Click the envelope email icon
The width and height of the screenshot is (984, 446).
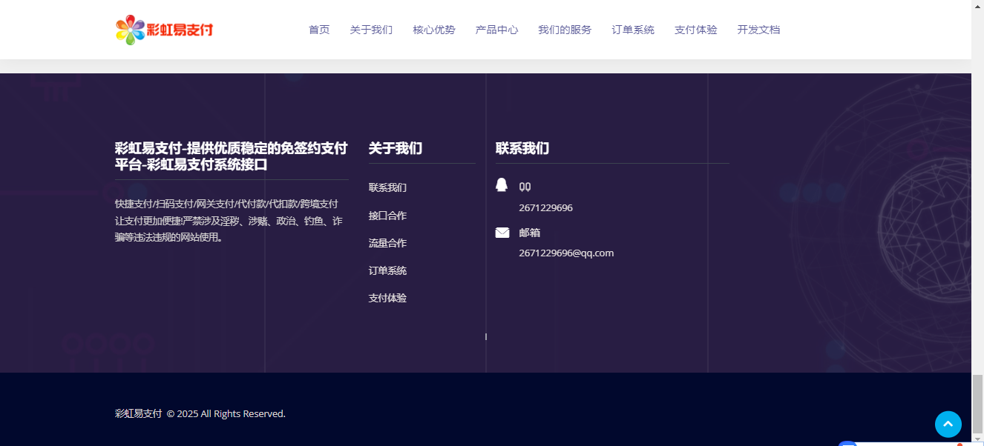click(x=502, y=233)
